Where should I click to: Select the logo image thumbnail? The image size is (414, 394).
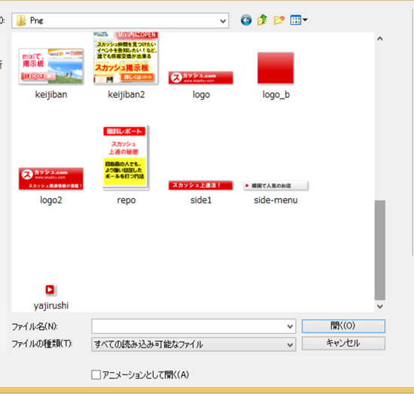tap(201, 78)
